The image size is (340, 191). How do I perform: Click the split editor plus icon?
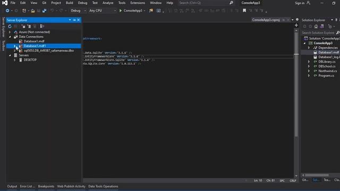[x=296, y=25]
